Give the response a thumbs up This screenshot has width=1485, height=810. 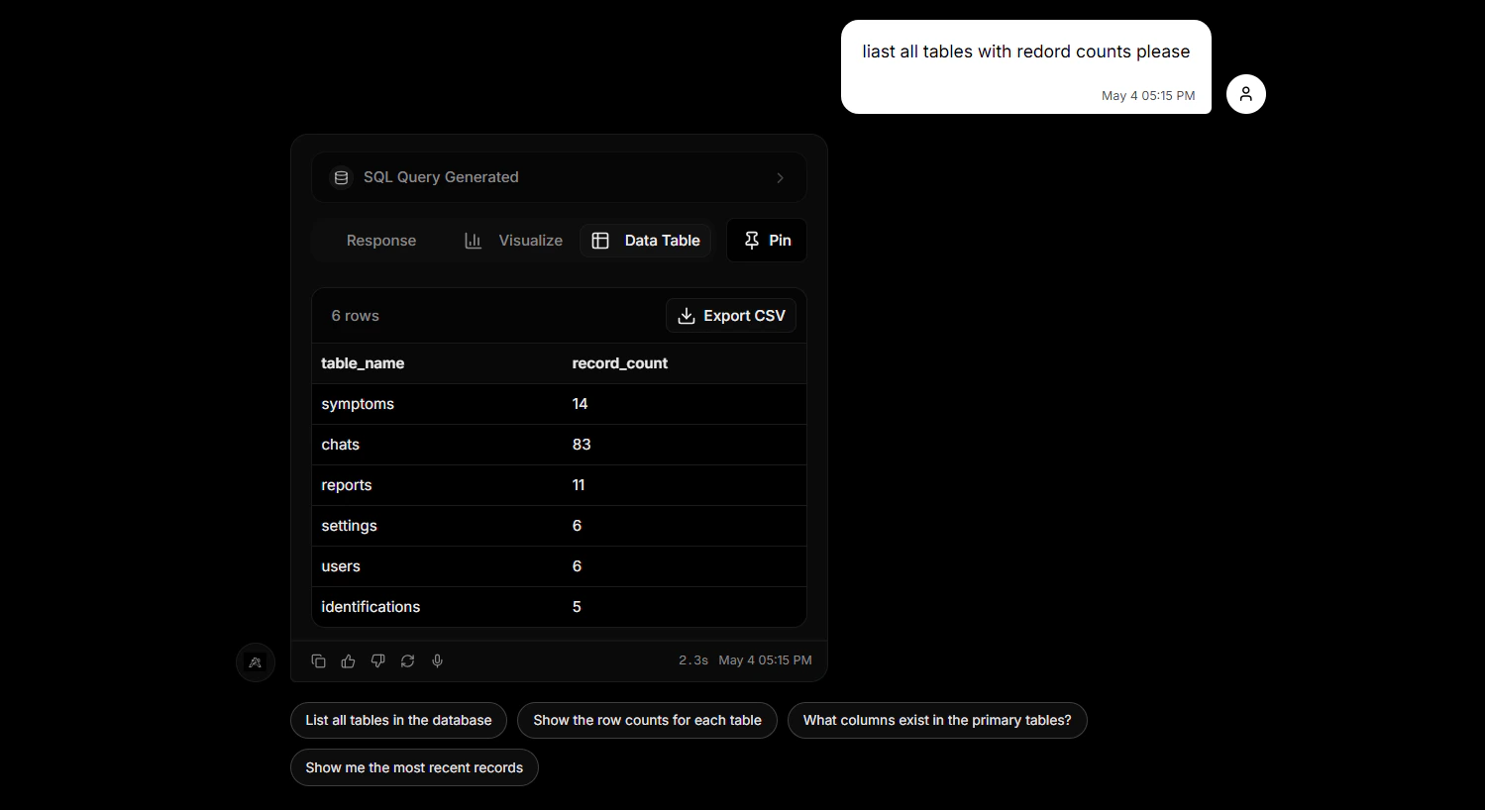348,660
